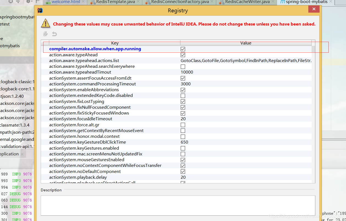Enable actionSystem.keyGestures.enabled checkbox
The image size is (346, 221).
183,148
